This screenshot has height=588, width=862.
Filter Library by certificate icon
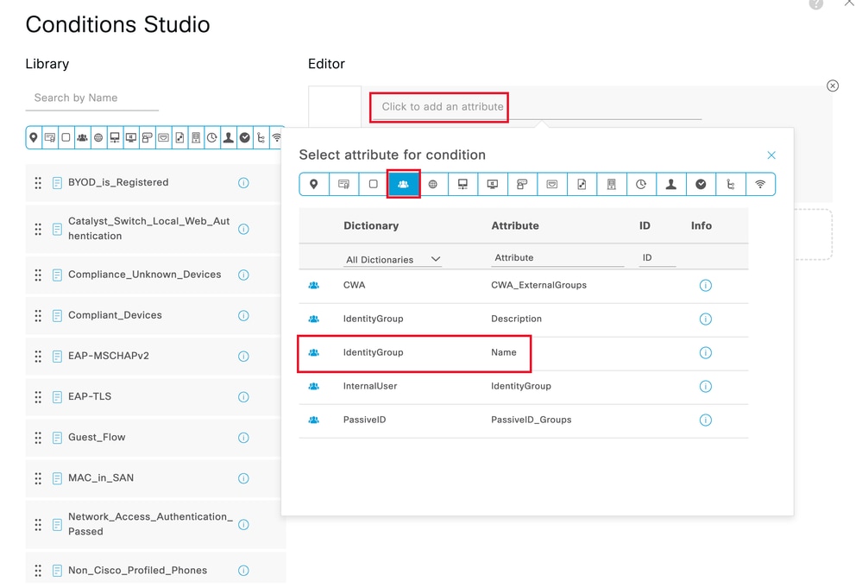pos(49,137)
